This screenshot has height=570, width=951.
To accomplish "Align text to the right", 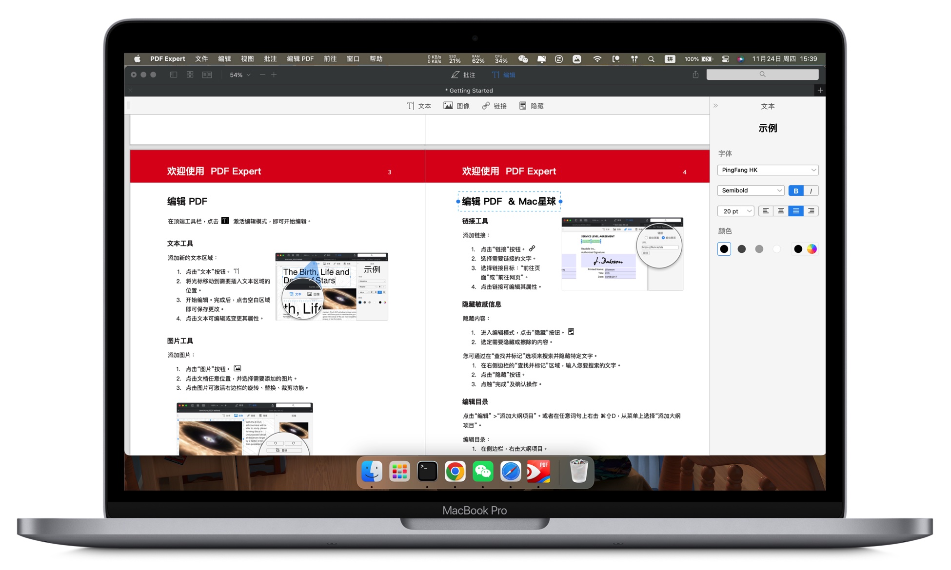I will 811,211.
